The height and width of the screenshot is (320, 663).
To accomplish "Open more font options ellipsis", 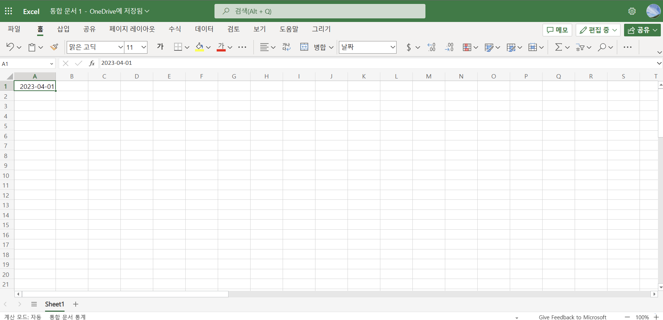I will click(242, 47).
